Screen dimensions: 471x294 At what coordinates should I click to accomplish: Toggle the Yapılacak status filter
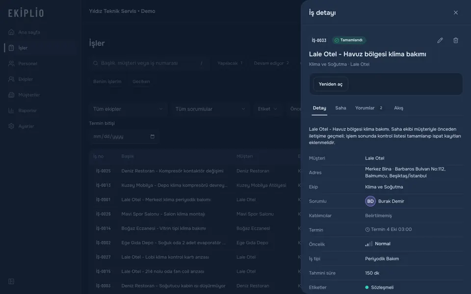(x=230, y=63)
